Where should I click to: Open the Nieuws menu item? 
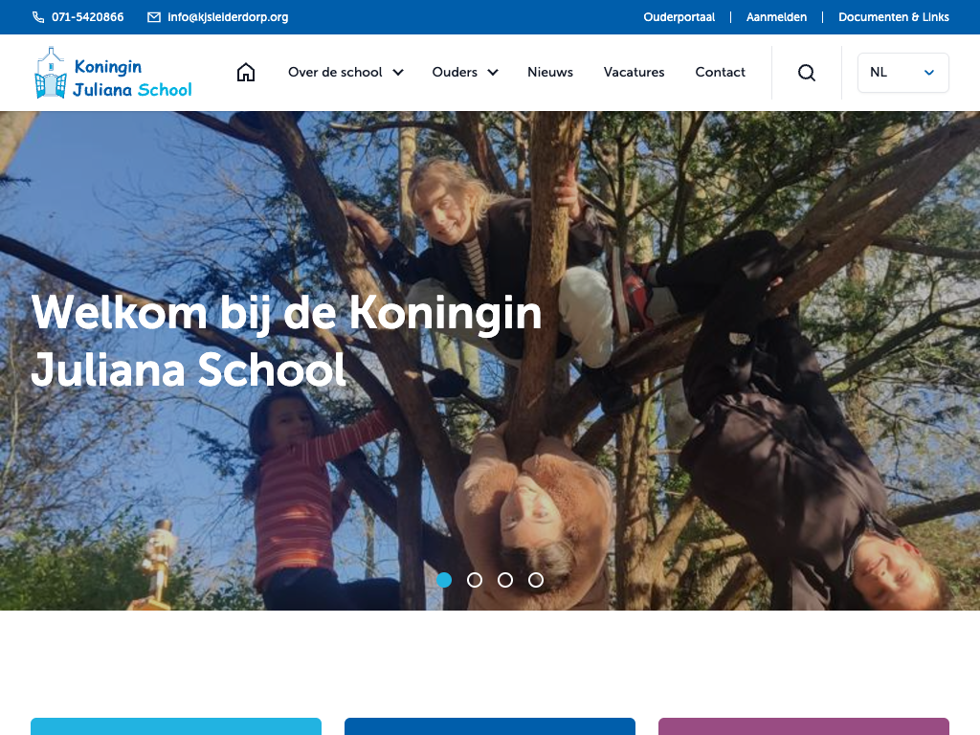click(x=550, y=73)
